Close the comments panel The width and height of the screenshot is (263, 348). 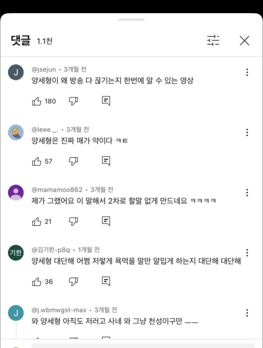(244, 40)
